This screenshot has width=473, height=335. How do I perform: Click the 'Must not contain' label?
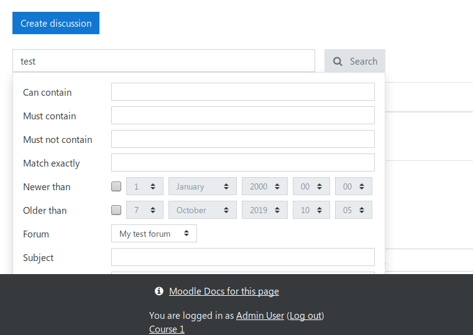click(x=58, y=140)
